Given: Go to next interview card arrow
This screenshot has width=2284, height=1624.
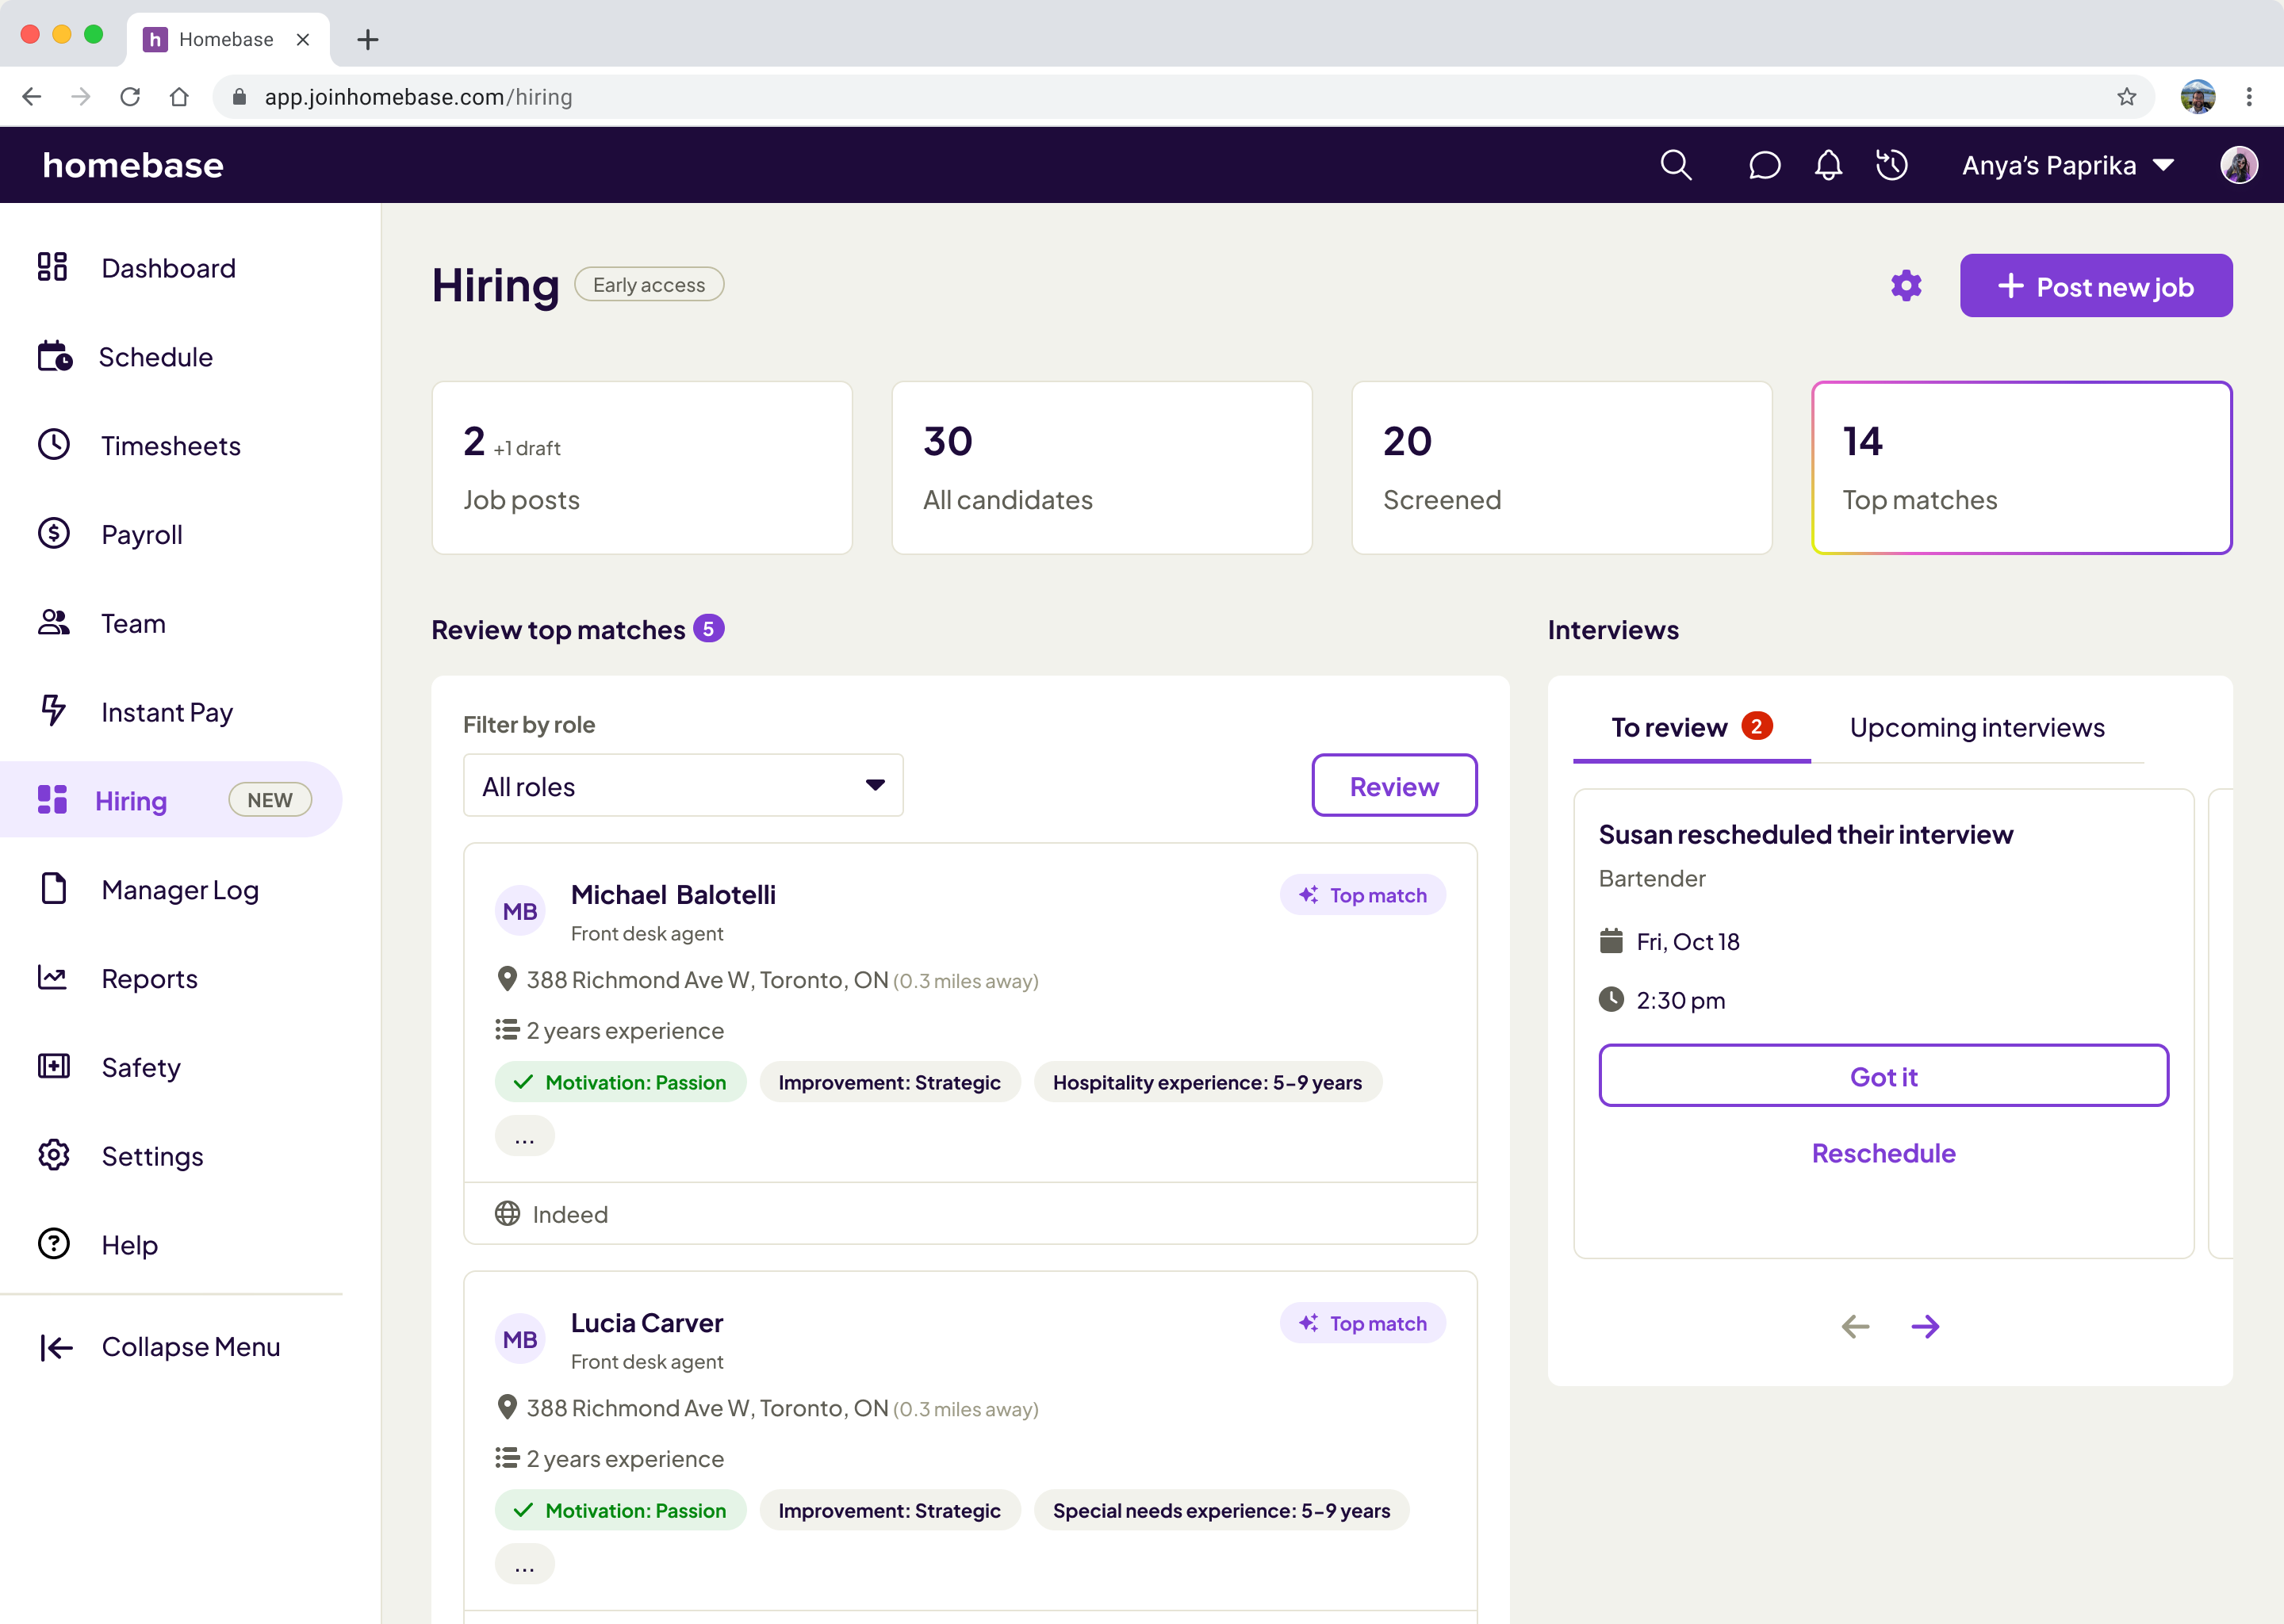Looking at the screenshot, I should coord(1925,1326).
